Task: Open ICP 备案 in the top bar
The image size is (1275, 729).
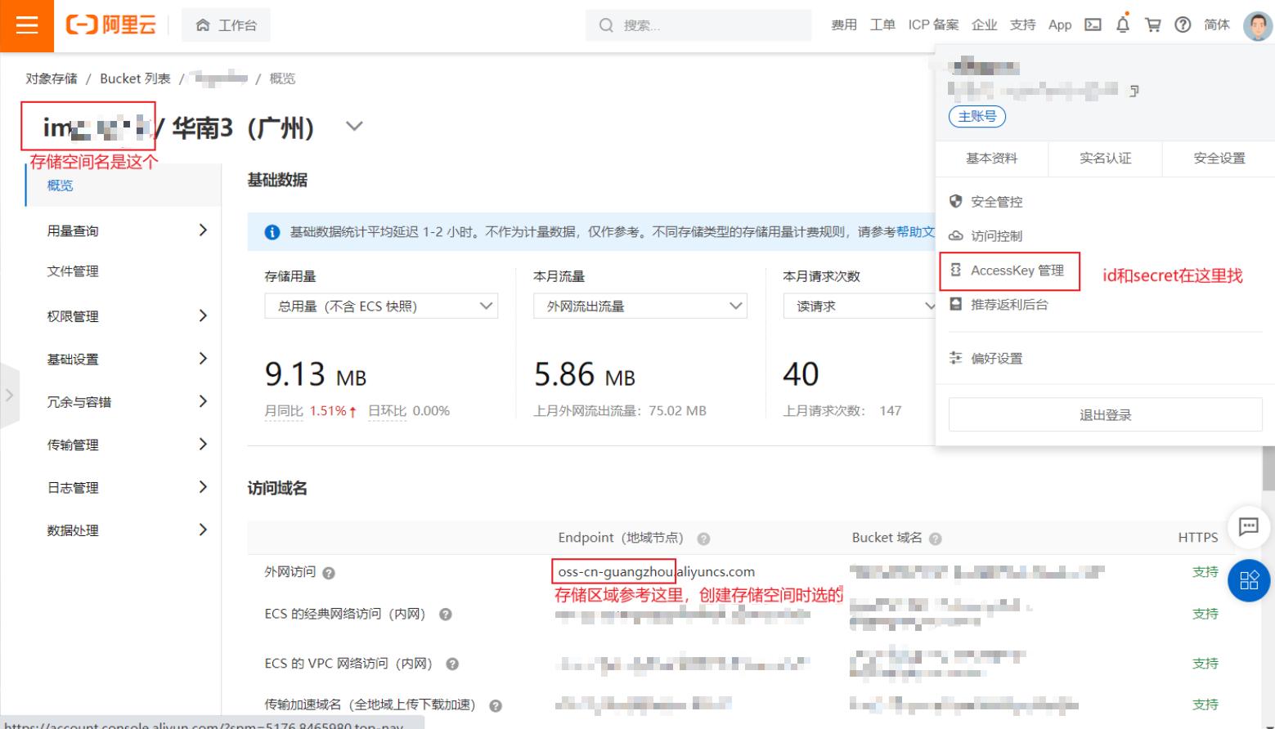Action: click(933, 25)
